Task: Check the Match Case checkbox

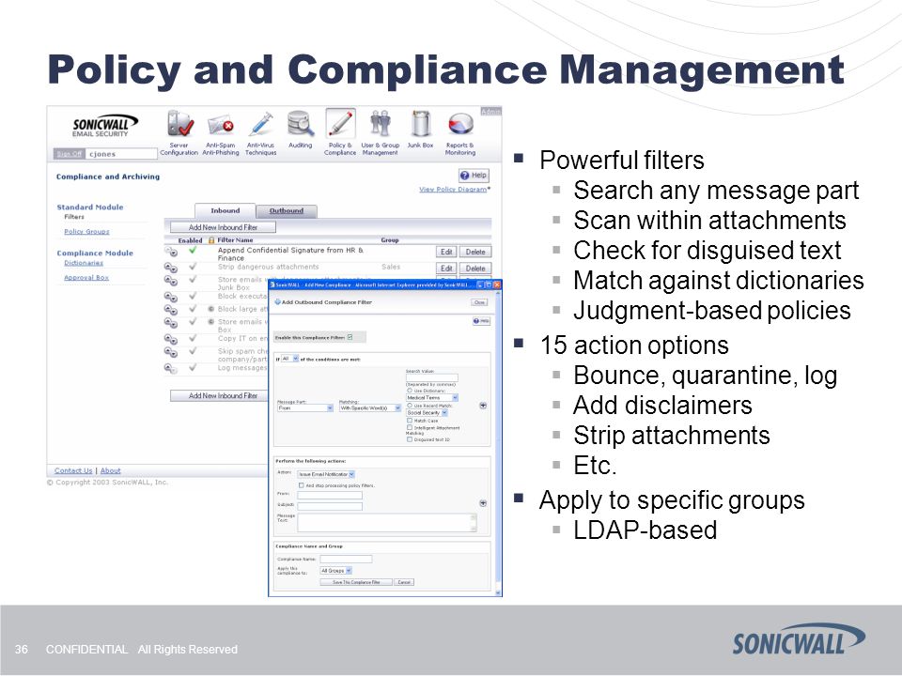Action: pos(410,421)
